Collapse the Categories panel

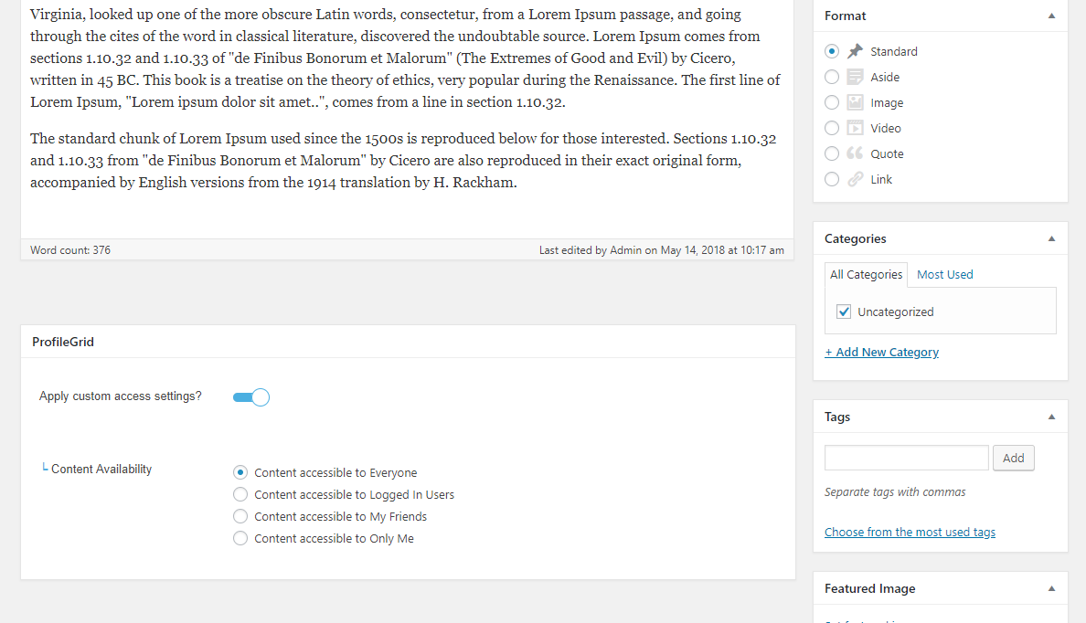[1051, 238]
